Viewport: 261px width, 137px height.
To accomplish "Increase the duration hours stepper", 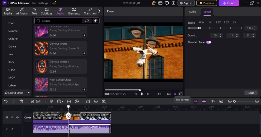I will click(221, 34).
